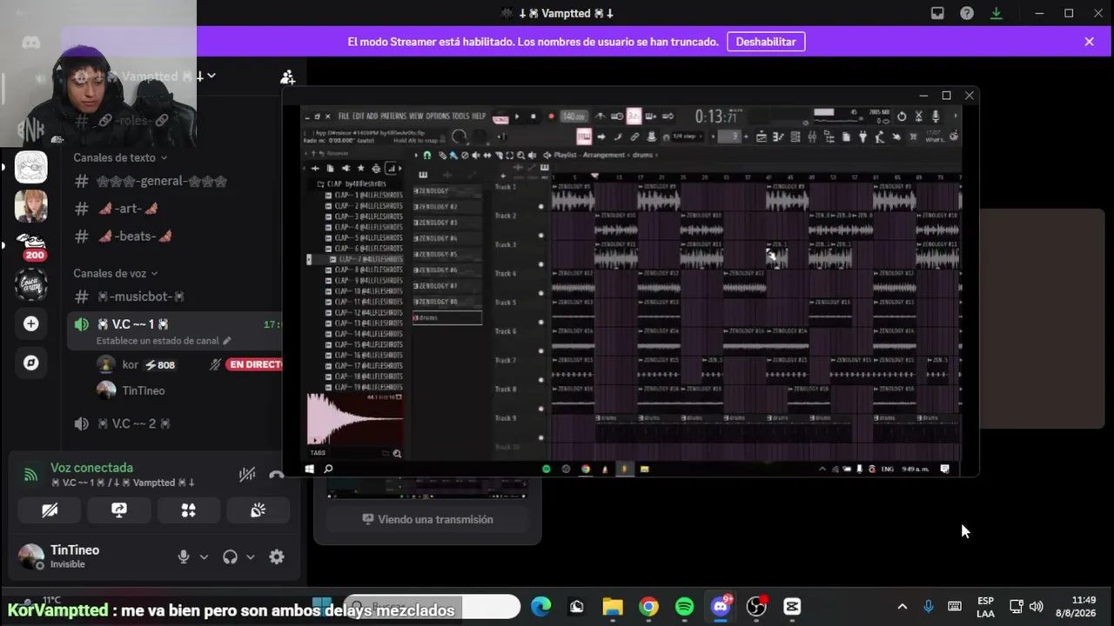
Task: Open the OPTIONS menu in streamed FL Studio
Action: [438, 117]
